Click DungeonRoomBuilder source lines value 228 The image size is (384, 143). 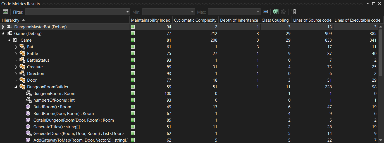click(328, 87)
